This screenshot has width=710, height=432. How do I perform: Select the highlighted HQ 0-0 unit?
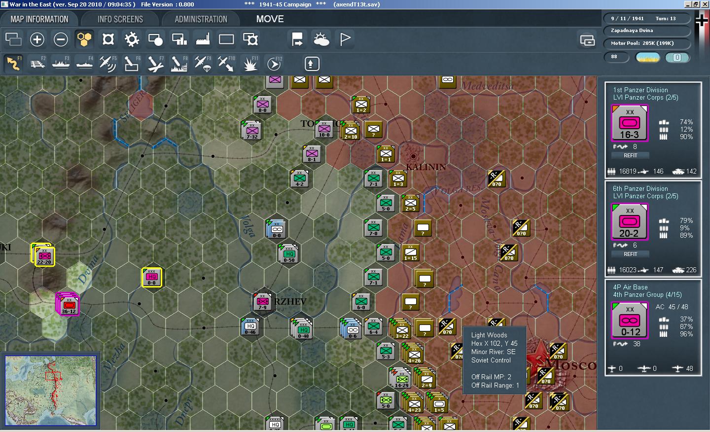(x=152, y=277)
